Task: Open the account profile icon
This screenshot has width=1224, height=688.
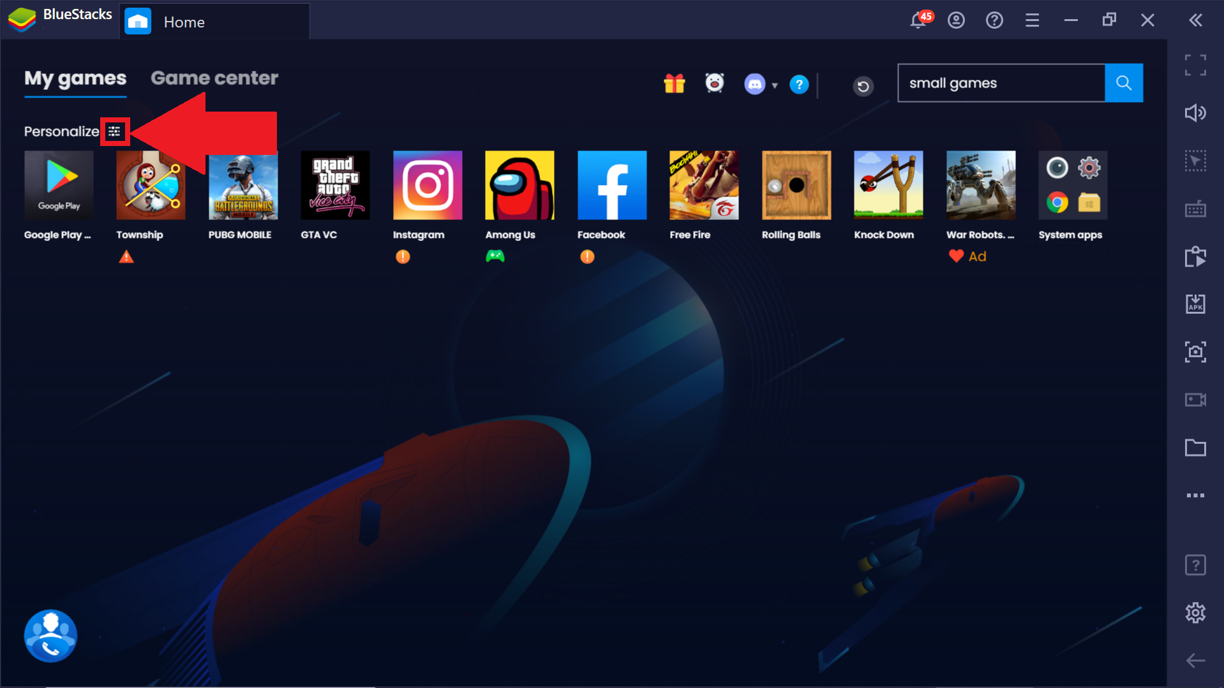Action: point(956,20)
